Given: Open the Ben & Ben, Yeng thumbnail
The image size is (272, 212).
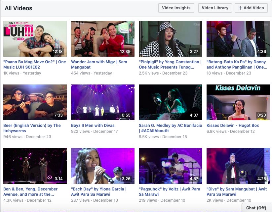Looking at the screenshot, I should coord(35,166).
